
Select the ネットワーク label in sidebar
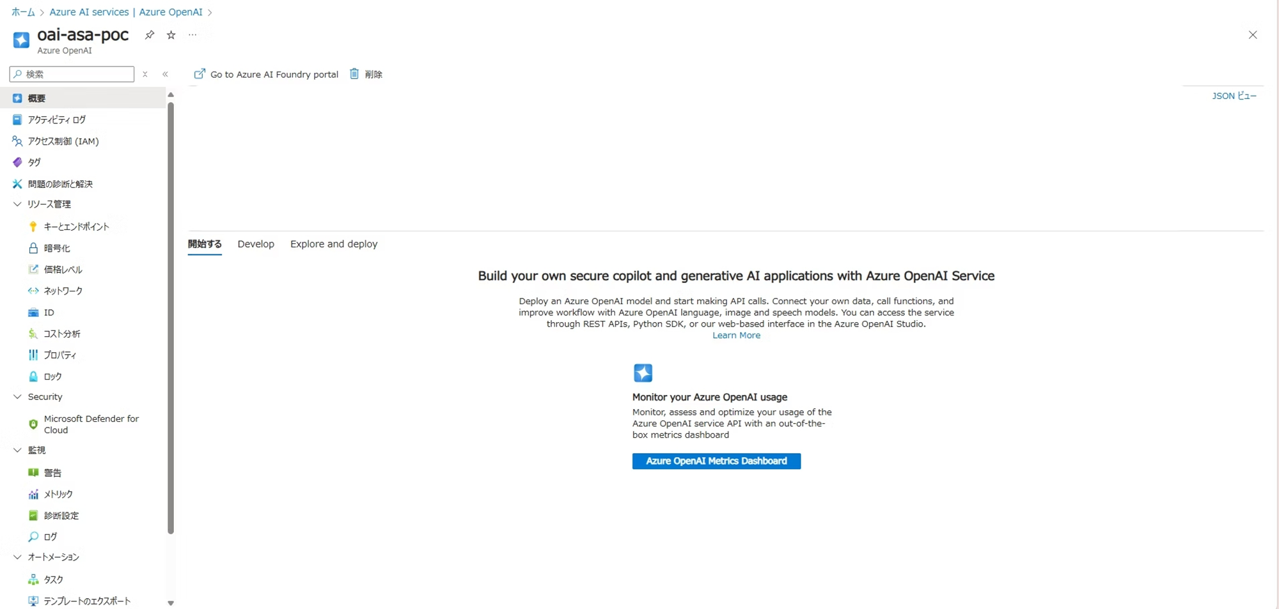pyautogui.click(x=63, y=291)
